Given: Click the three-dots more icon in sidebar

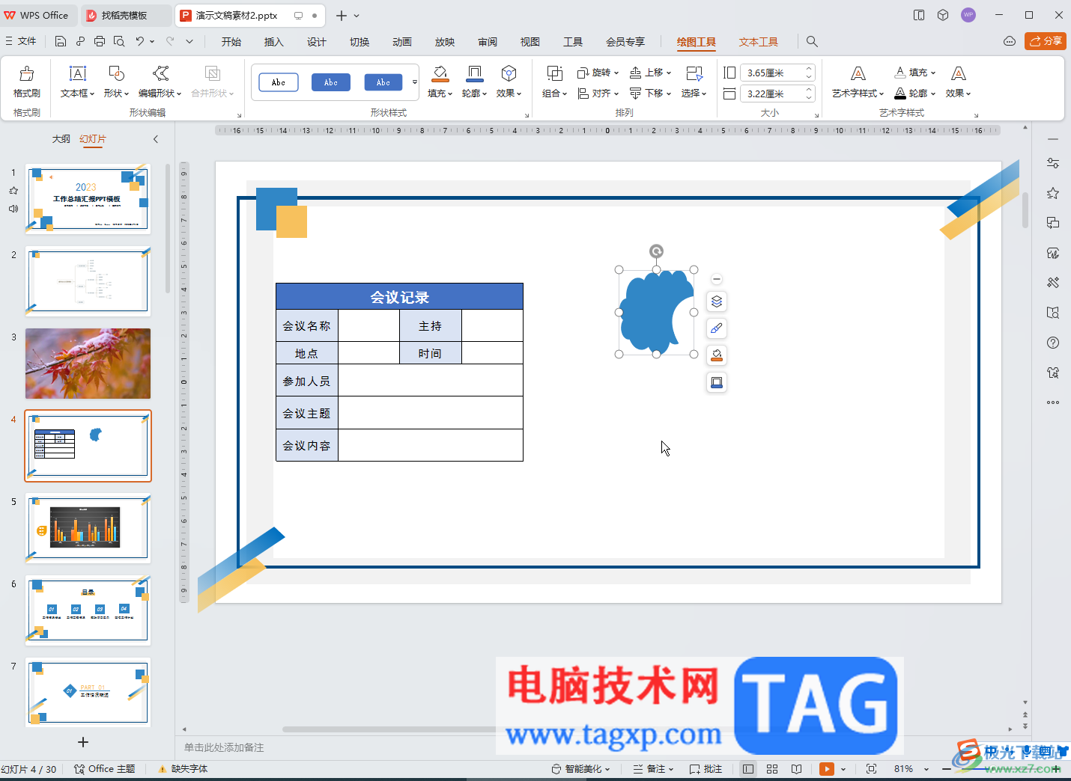Looking at the screenshot, I should tap(1053, 402).
